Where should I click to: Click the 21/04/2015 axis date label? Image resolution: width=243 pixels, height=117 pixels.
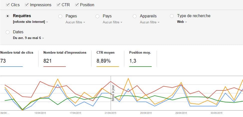point(111,113)
